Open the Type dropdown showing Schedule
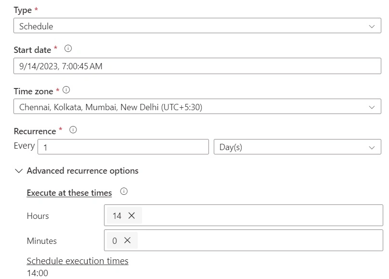This screenshot has width=389, height=279. (197, 25)
